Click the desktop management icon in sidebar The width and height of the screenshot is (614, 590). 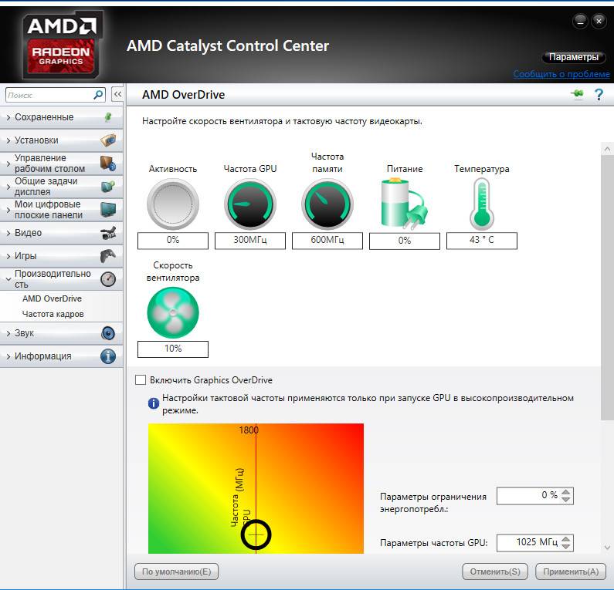coord(108,164)
